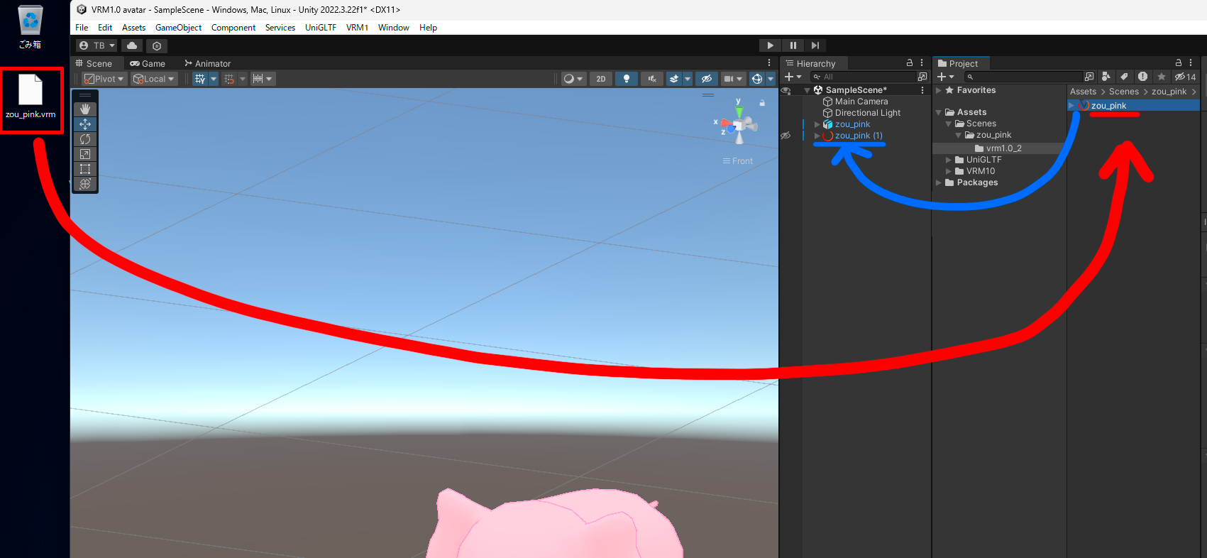Switch to the Animator tab

pos(207,63)
